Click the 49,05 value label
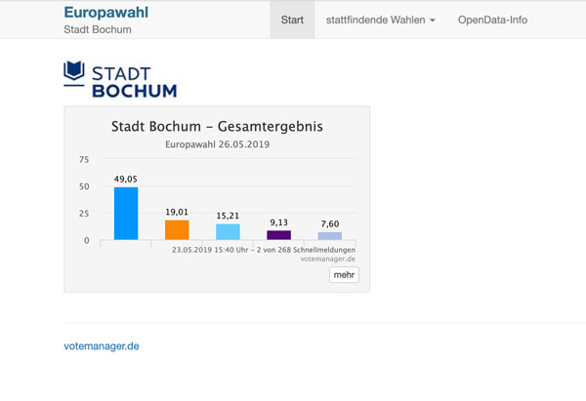Viewport: 586px width, 401px height. pos(126,180)
